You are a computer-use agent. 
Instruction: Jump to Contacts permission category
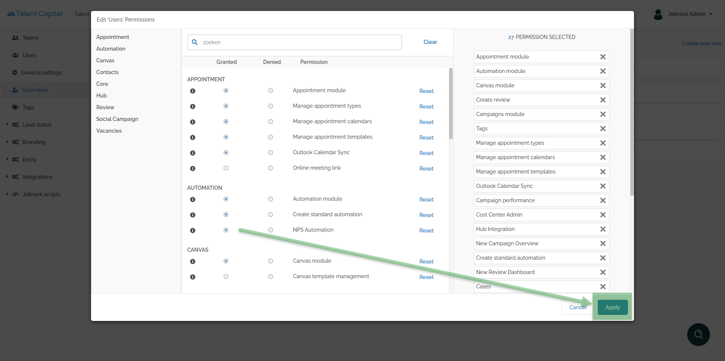pos(107,72)
